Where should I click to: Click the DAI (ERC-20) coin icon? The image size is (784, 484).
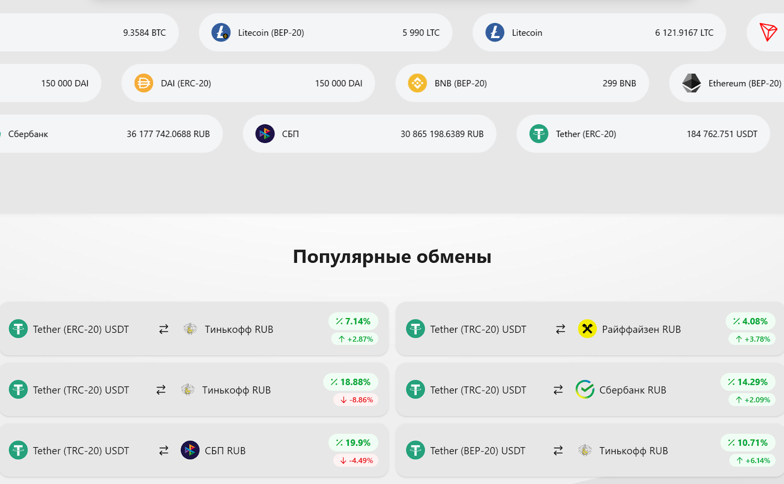(143, 83)
